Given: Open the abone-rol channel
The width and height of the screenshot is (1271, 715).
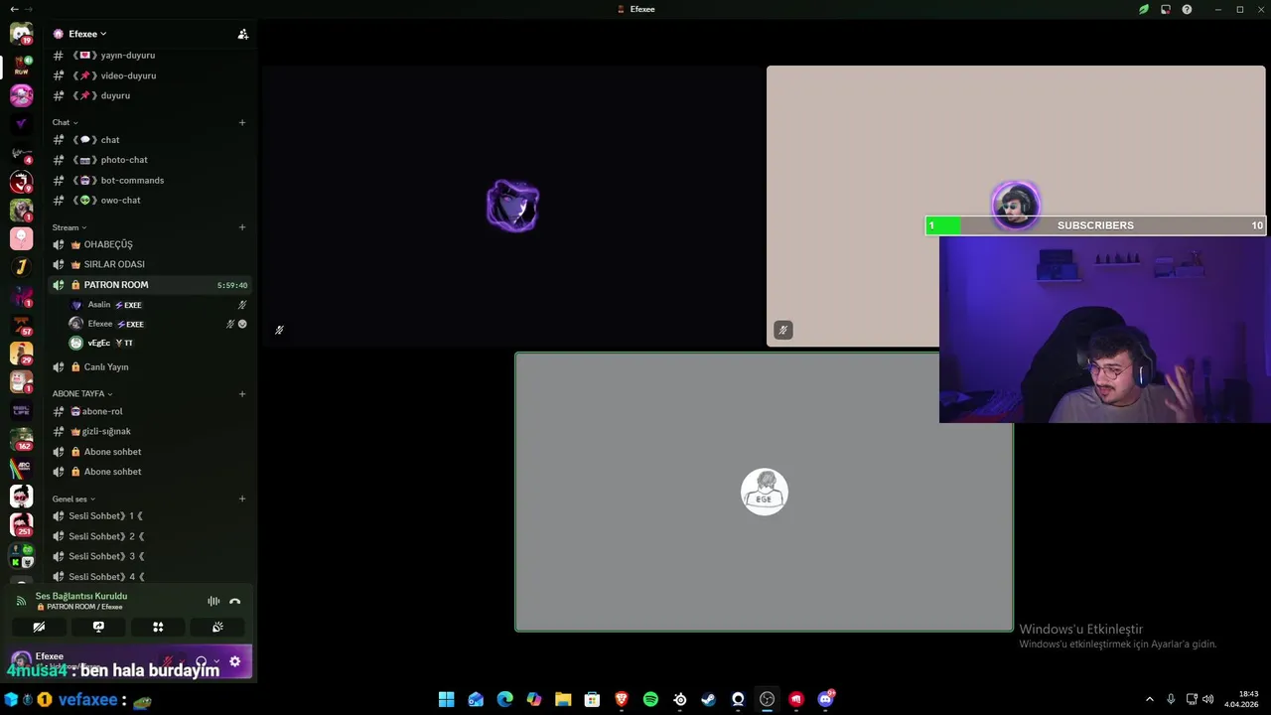Looking at the screenshot, I should click(x=149, y=411).
